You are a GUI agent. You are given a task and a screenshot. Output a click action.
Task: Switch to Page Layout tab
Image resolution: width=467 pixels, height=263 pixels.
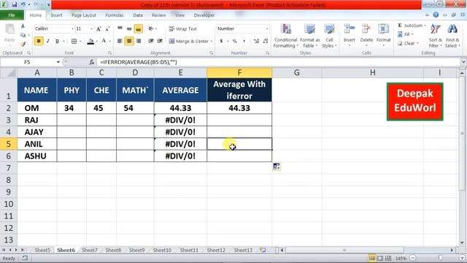pyautogui.click(x=84, y=15)
